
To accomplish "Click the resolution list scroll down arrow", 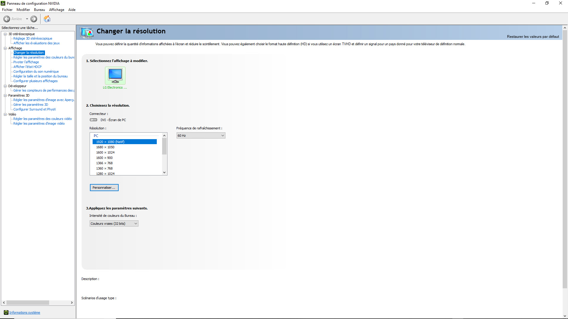I will point(164,172).
